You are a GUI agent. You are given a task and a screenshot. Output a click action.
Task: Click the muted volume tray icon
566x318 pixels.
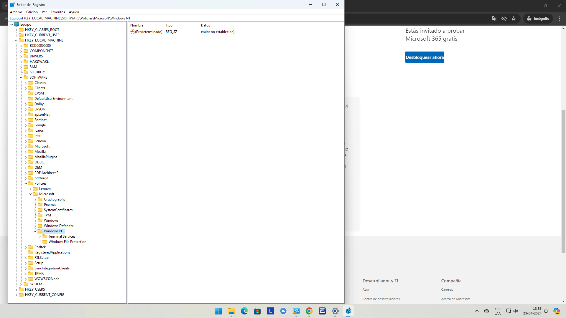[x=516, y=311]
